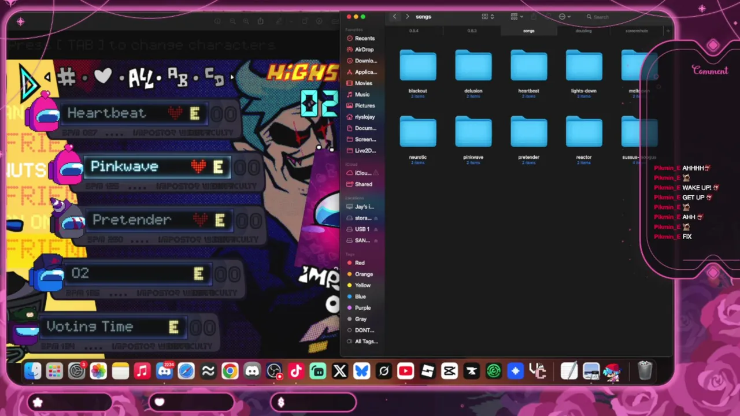This screenshot has height=416, width=740.
Task: Select the Orange tag
Action: [x=360, y=274]
